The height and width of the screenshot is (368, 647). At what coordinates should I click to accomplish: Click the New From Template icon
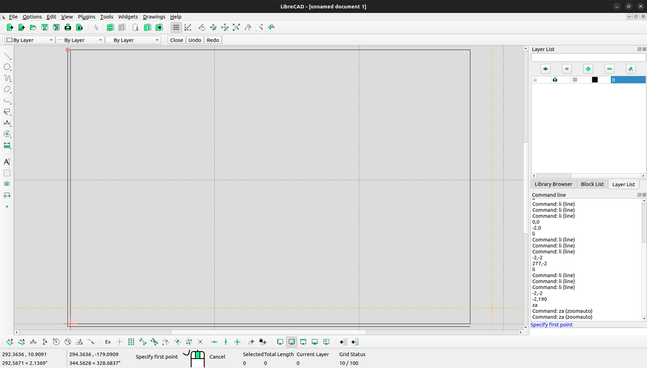tap(22, 27)
